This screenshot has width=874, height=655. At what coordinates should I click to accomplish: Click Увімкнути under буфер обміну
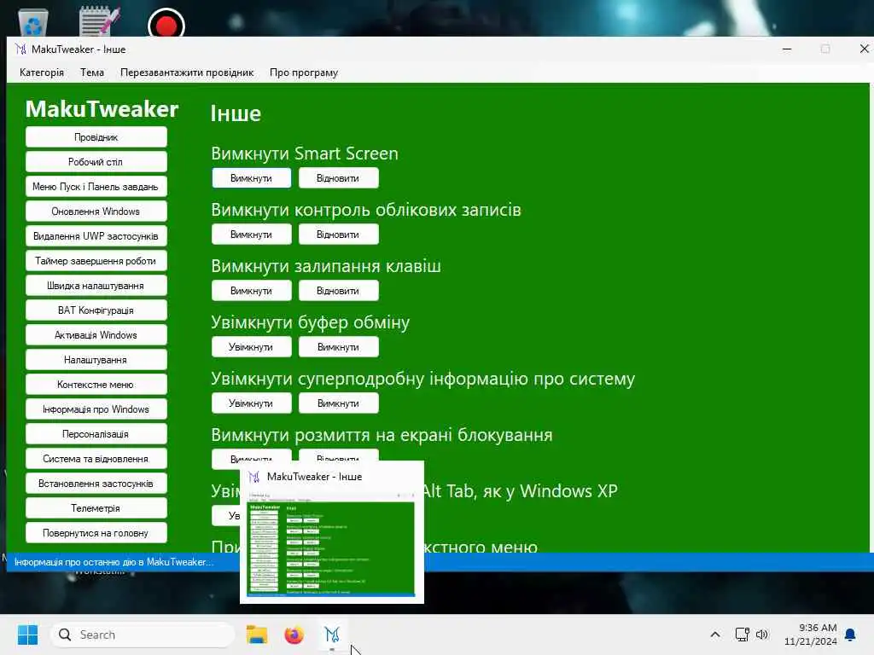coord(252,347)
